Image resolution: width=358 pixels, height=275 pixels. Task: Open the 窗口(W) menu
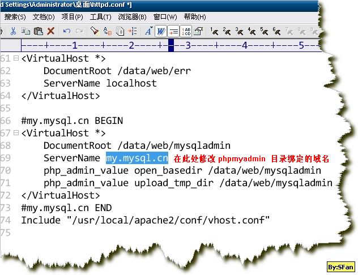point(165,16)
